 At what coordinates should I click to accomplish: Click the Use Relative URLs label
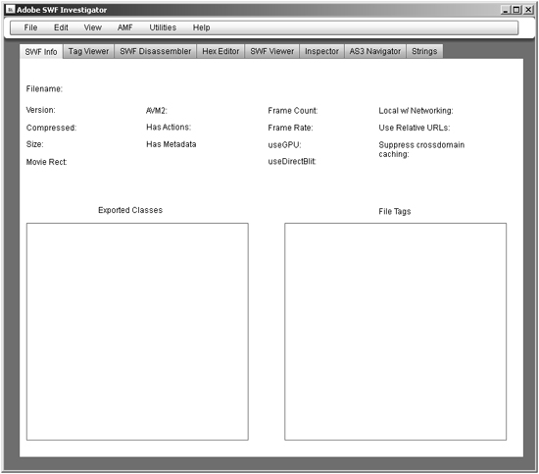coord(415,128)
